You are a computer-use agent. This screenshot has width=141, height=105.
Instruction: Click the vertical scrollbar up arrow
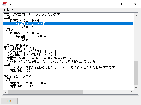[136, 15]
